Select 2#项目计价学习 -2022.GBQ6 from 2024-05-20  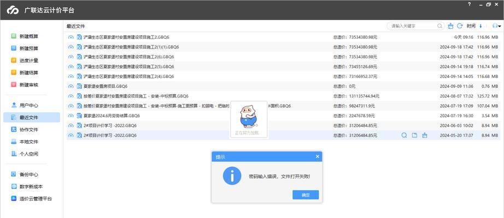[110, 135]
